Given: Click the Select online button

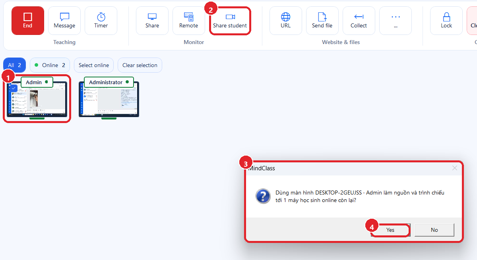Looking at the screenshot, I should pyautogui.click(x=94, y=65).
